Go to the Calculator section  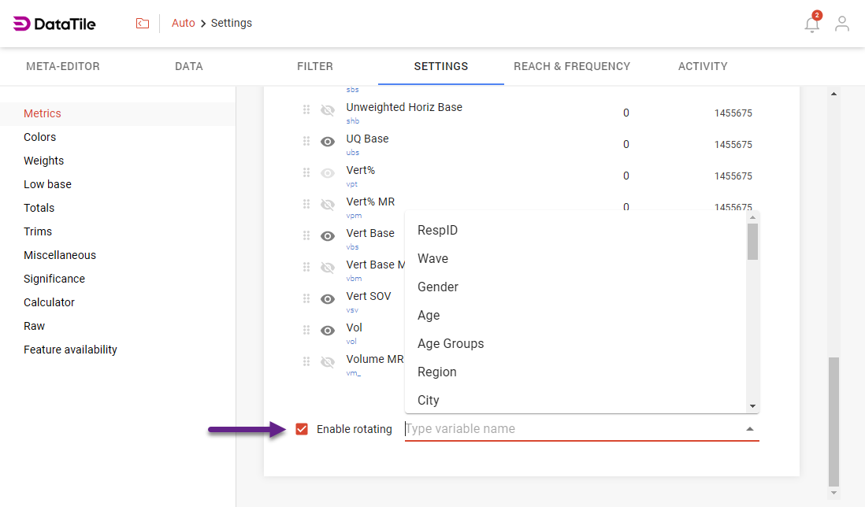49,302
